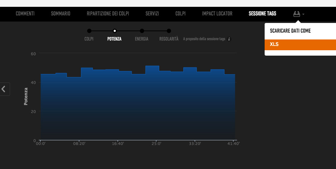Click 'A proposito della sessione tags' link
336x169 pixels.
(x=204, y=39)
